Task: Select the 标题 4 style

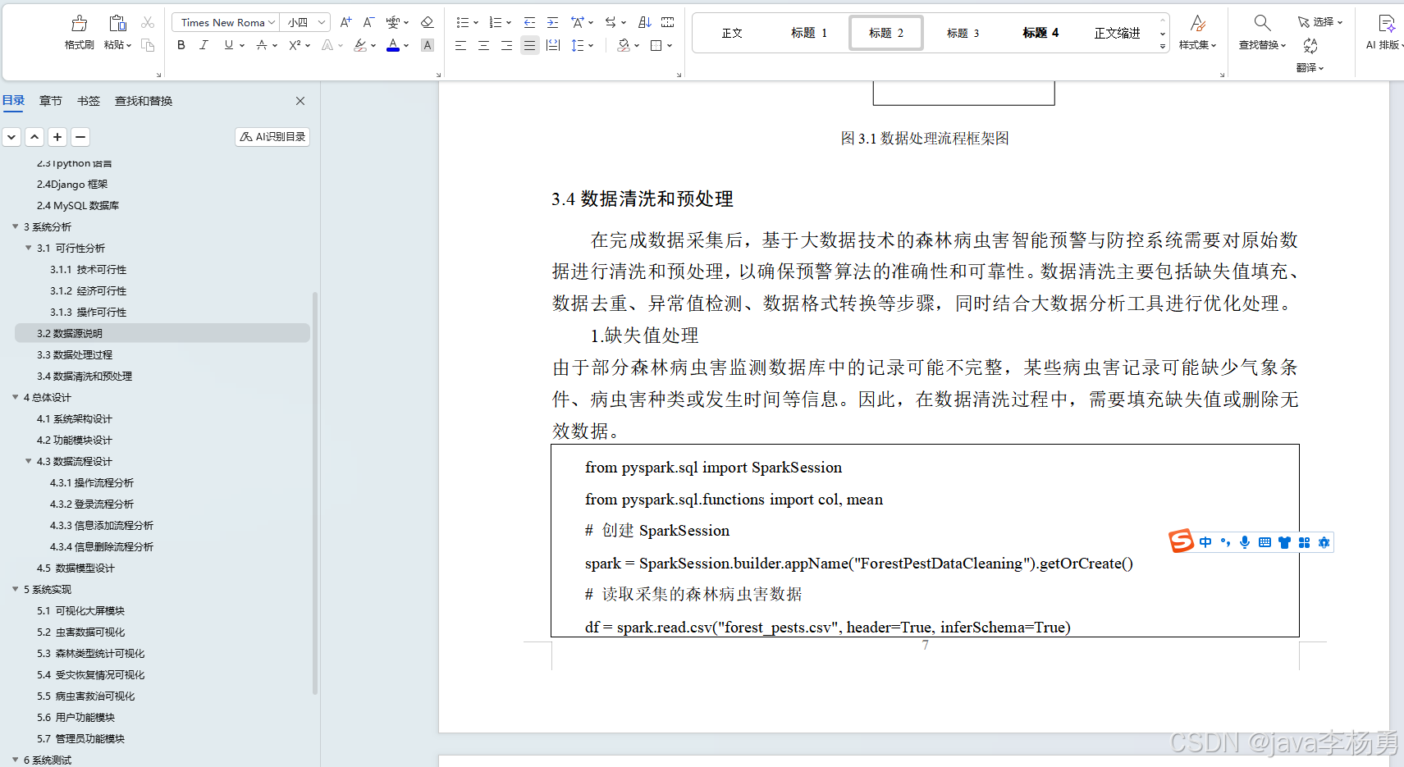Action: pyautogui.click(x=1040, y=33)
